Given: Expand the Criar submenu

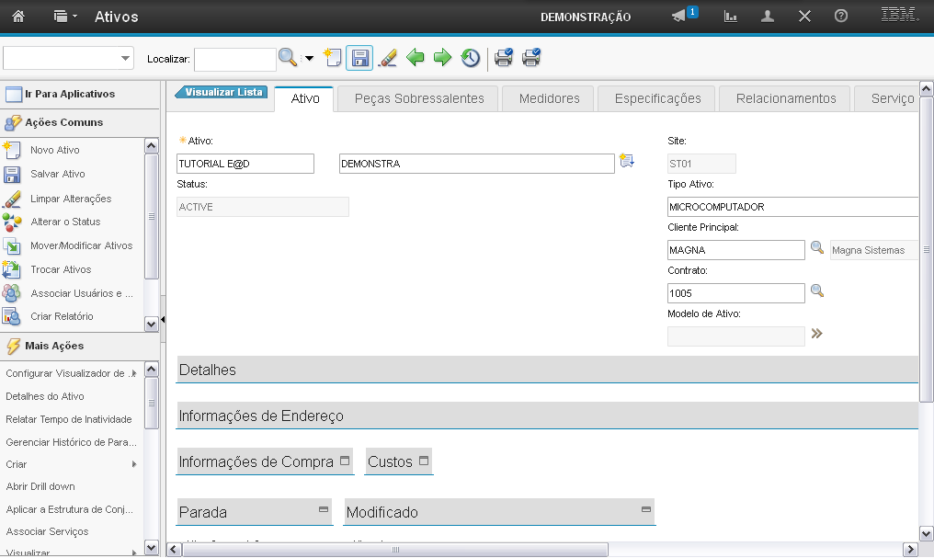Looking at the screenshot, I should (134, 464).
